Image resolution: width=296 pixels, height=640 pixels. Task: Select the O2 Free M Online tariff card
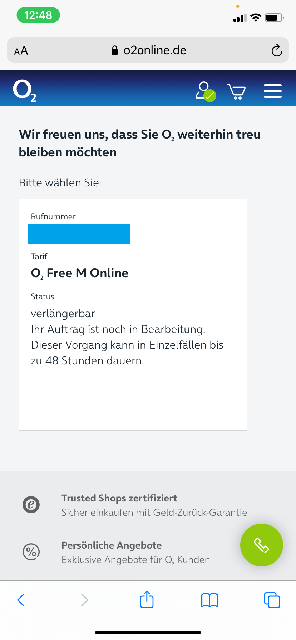[x=133, y=315]
